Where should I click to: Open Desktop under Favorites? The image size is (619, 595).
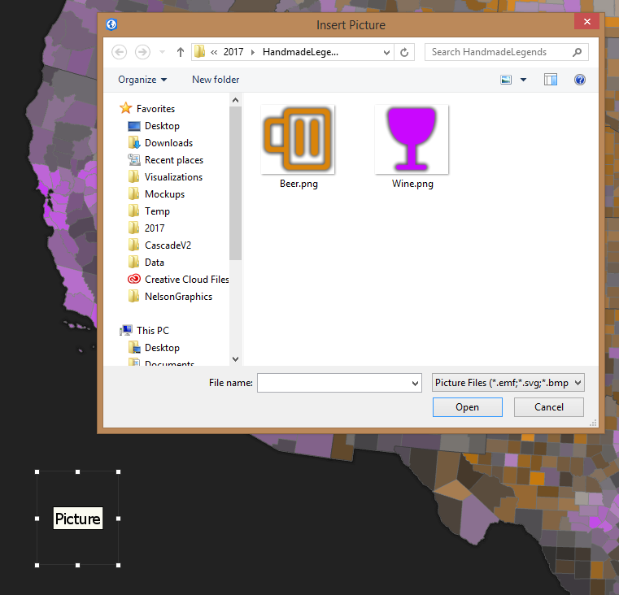point(162,126)
